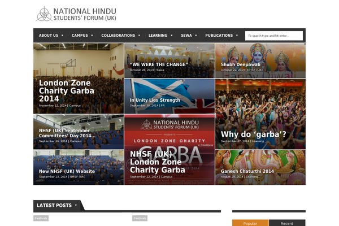Screen dimensions: 339x226
Task: Open In Unity Lies Strength article
Action: 155,100
